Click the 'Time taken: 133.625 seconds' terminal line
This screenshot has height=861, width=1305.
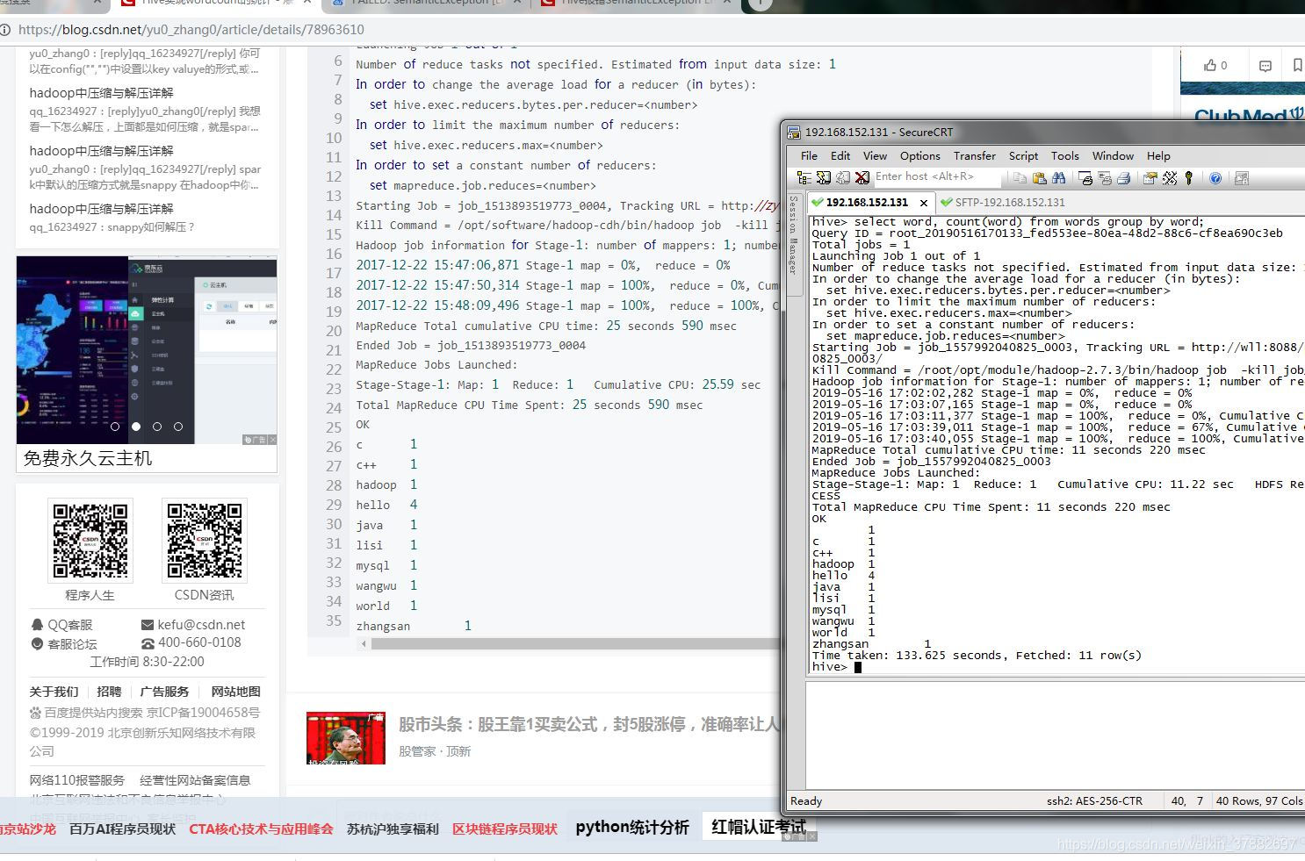(977, 656)
